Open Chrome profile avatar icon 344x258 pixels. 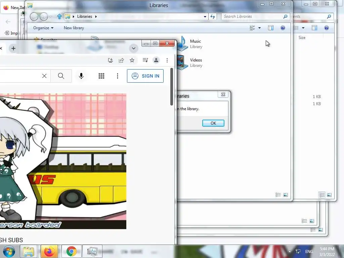156,60
